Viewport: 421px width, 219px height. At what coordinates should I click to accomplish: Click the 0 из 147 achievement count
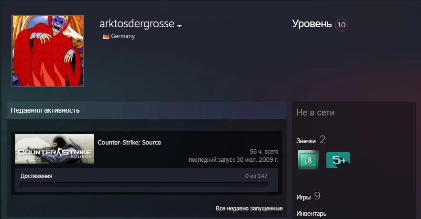pos(256,176)
